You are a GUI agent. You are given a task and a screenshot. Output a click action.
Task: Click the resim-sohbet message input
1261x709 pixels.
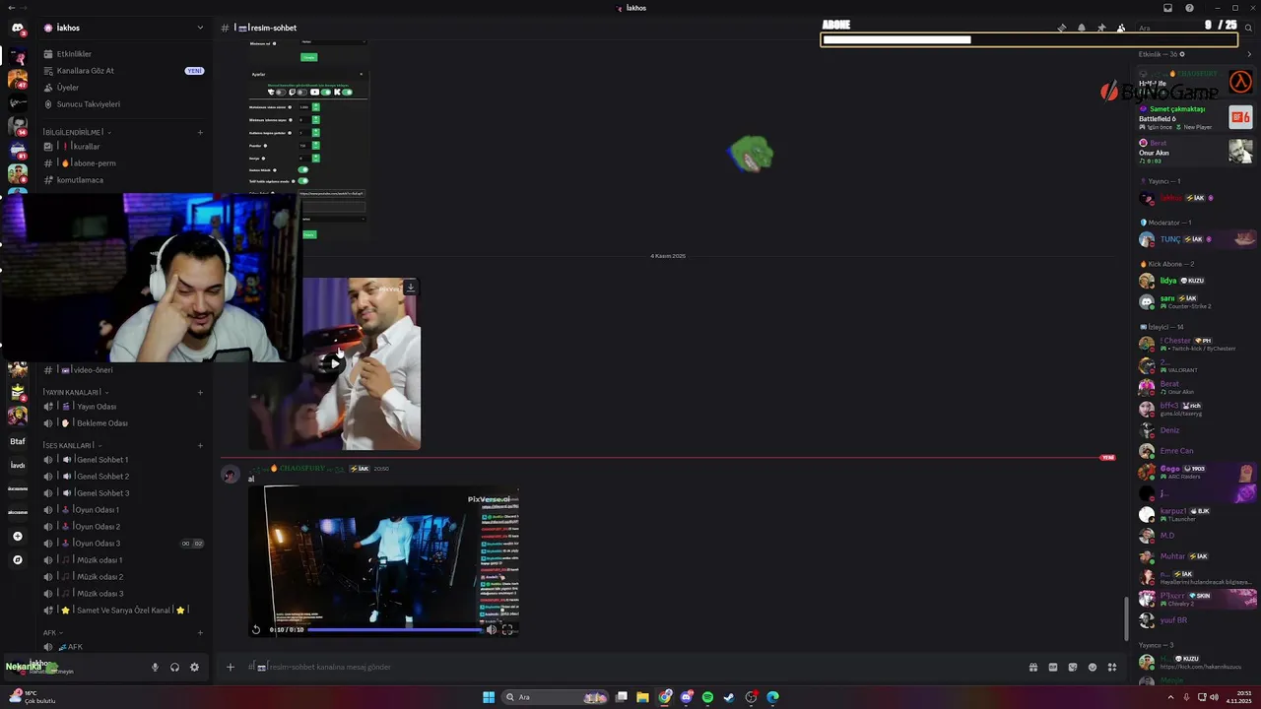click(630, 667)
